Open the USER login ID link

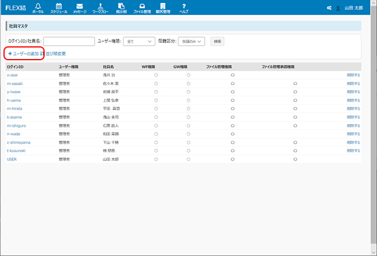click(12, 159)
